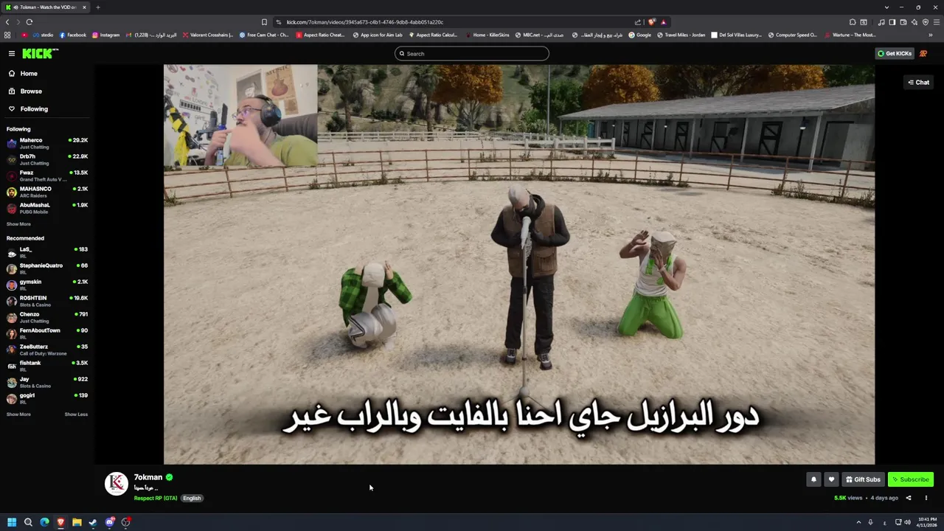The height and width of the screenshot is (531, 944).
Task: Expand the Chat panel
Action: 918,83
